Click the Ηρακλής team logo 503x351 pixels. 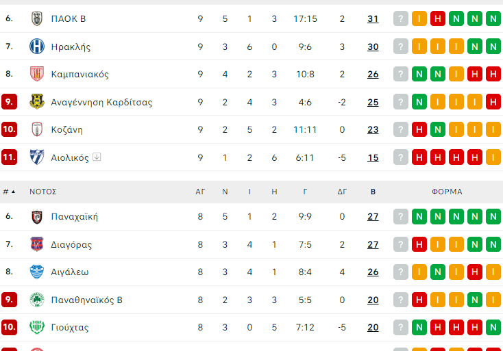pos(36,47)
